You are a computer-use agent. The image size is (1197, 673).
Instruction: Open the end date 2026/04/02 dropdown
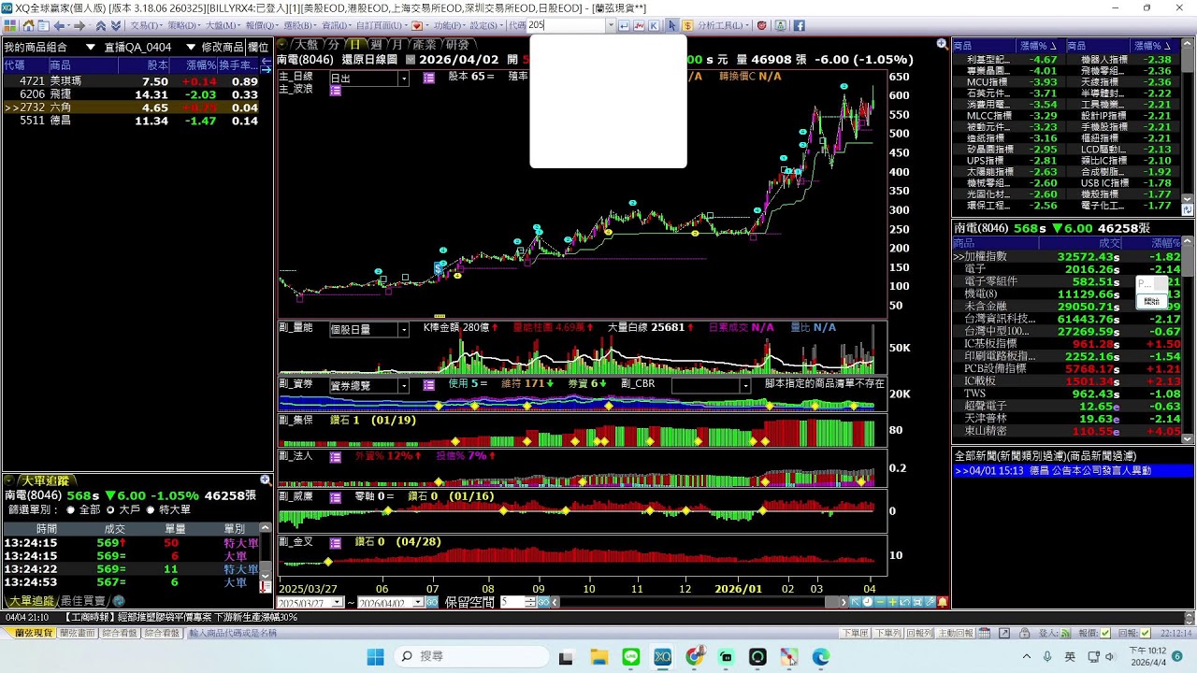click(x=419, y=603)
